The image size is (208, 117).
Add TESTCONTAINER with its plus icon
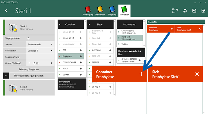[81, 62]
